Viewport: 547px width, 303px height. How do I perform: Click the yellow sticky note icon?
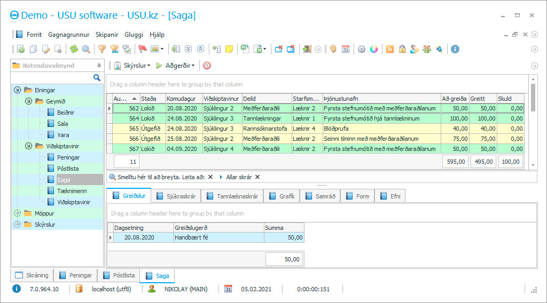point(229,49)
